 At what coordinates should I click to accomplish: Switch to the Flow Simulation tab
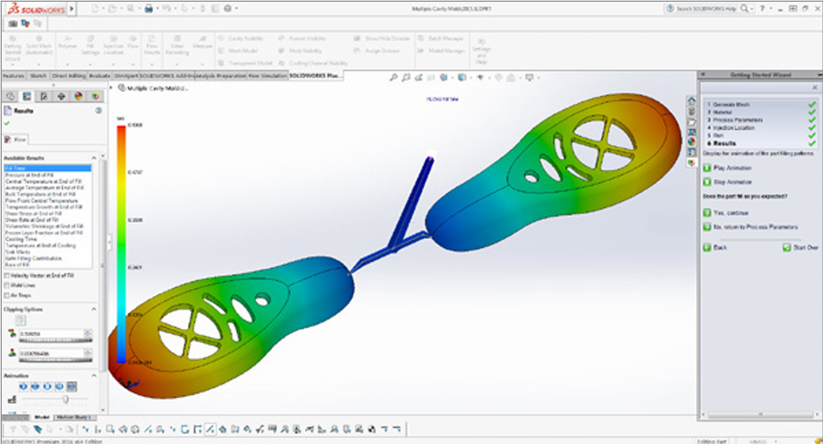[266, 76]
